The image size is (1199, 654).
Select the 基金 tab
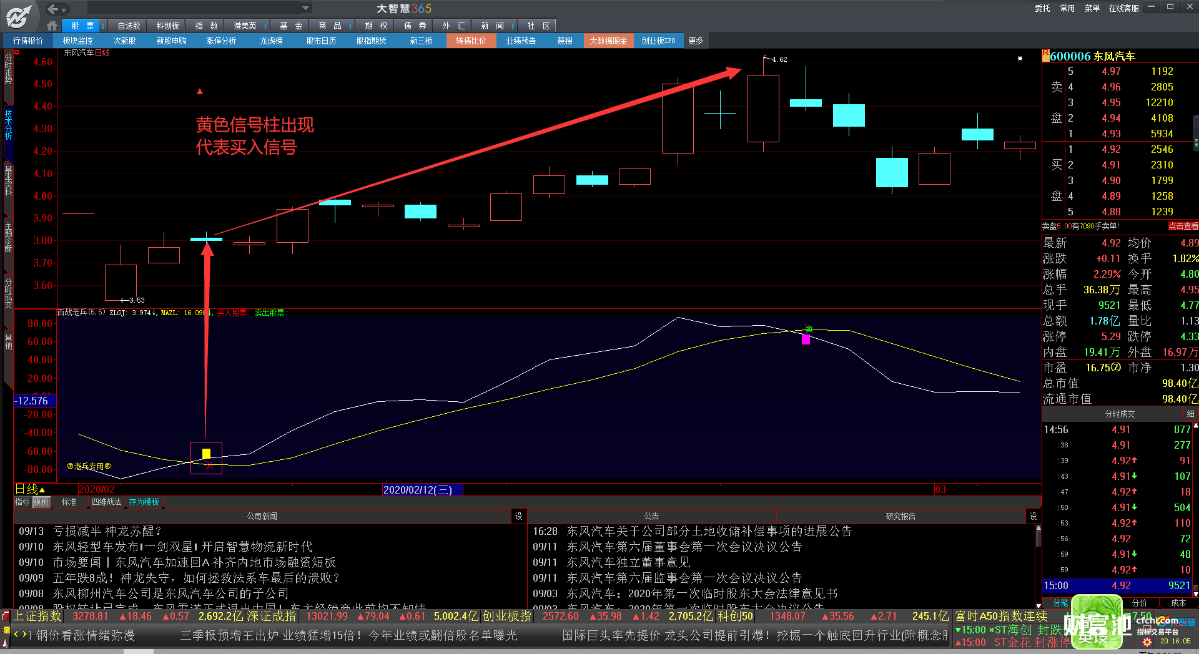[291, 26]
